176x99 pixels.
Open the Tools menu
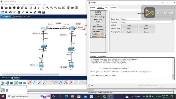click(x=23, y=4)
